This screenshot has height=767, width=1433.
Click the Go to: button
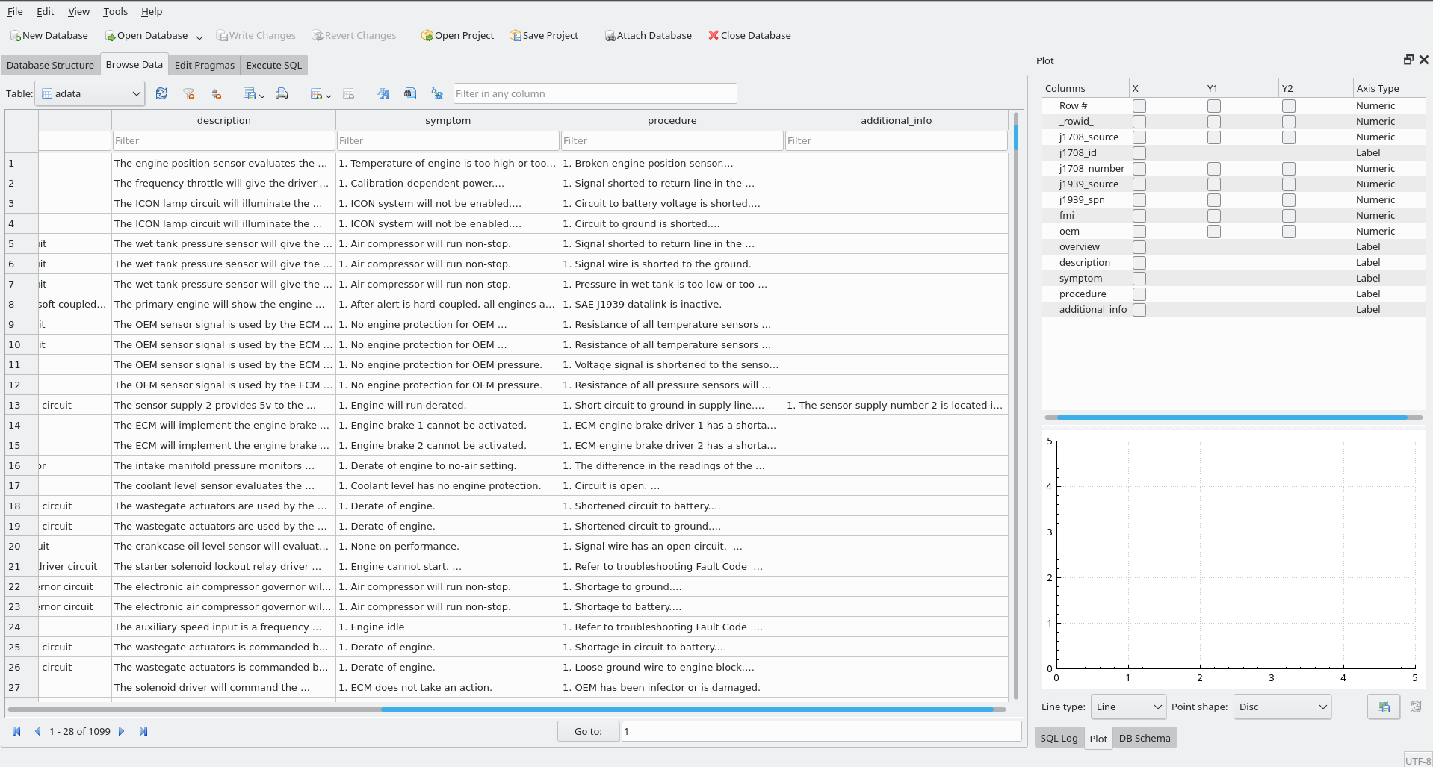tap(588, 731)
